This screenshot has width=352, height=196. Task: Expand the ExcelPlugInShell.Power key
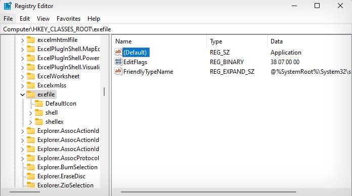[22, 59]
